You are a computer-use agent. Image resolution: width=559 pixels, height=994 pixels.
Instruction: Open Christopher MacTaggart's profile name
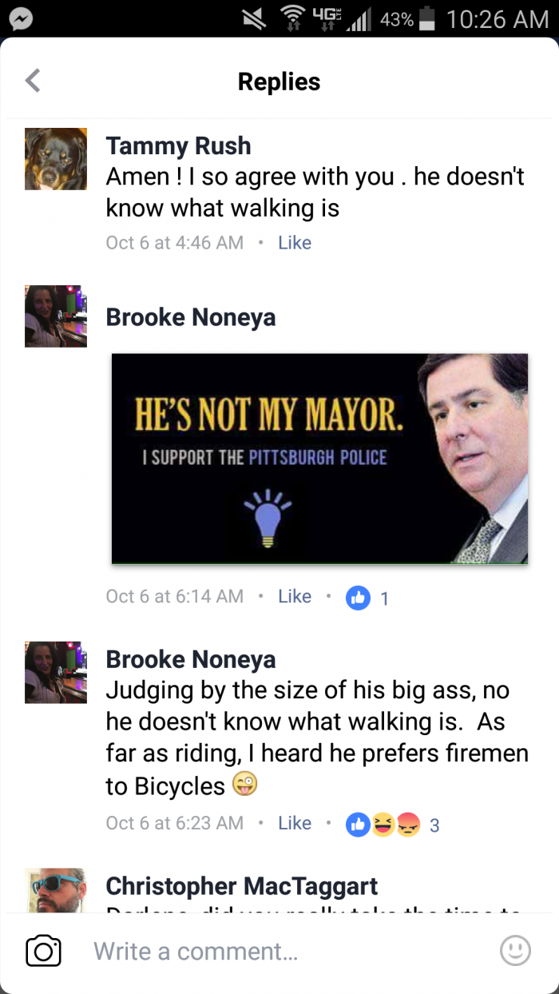coord(242,885)
